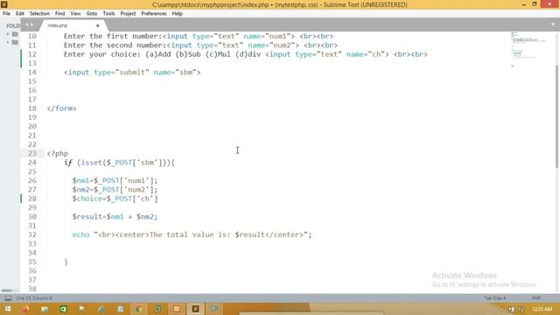560x315 pixels.
Task: Open the Windows Start button
Action: coord(8,309)
